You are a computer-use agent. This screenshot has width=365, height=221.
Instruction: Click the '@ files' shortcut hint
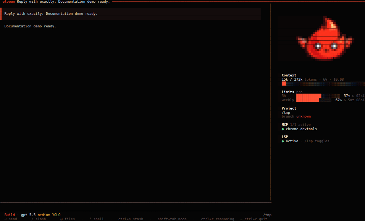click(x=68, y=219)
